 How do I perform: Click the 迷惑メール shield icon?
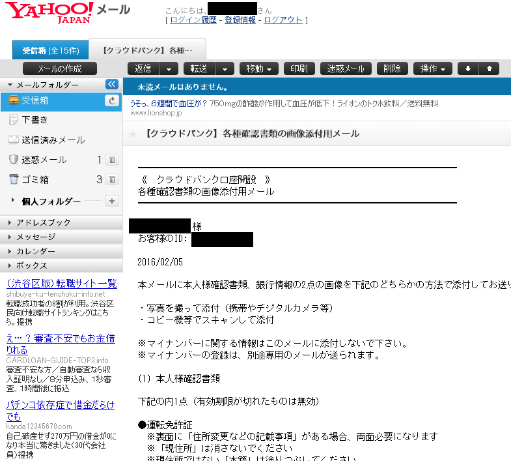click(x=14, y=159)
